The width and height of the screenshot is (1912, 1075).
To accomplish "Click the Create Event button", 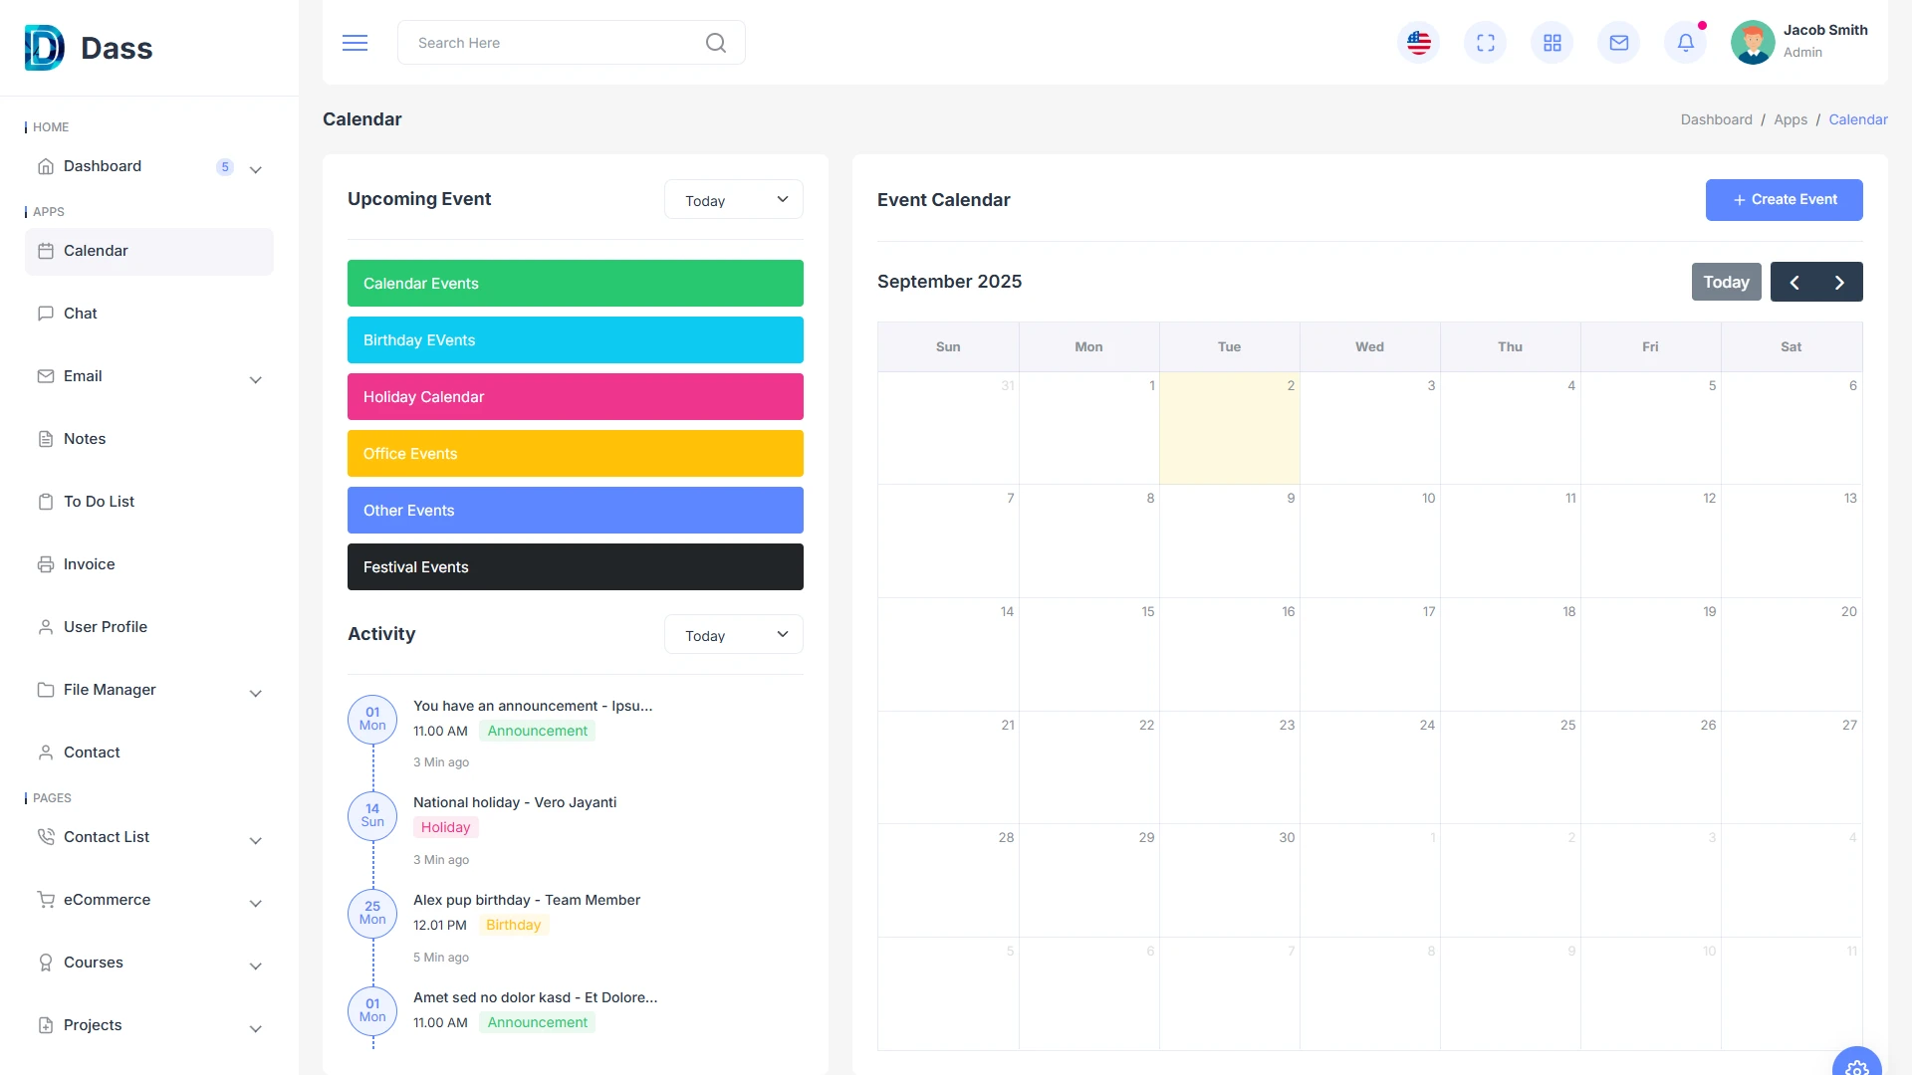I will [x=1784, y=200].
